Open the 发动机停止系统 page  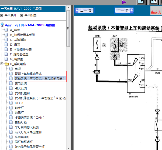click(40, 98)
